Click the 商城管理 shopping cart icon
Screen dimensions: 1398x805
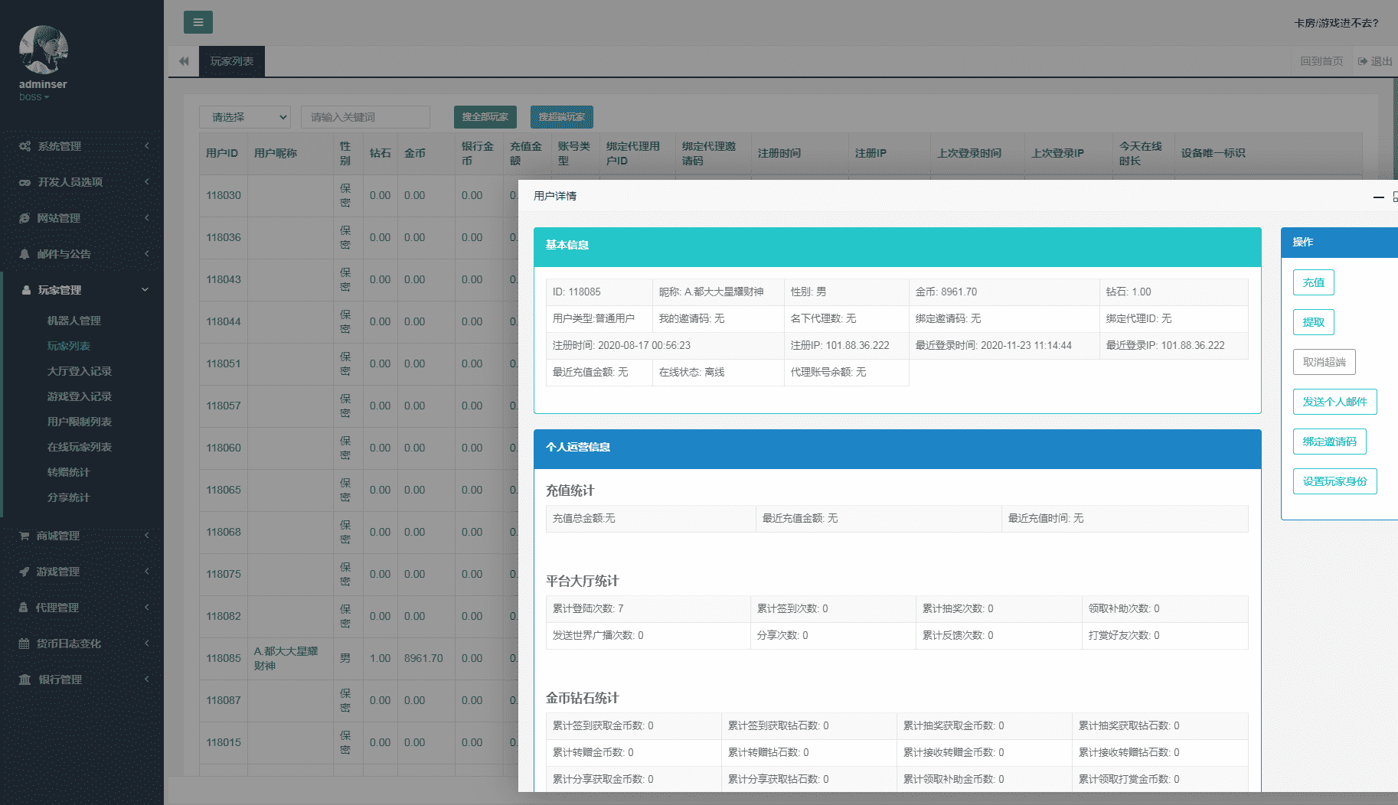click(x=24, y=536)
